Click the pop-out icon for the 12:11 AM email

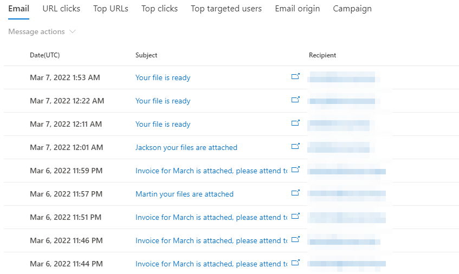pyautogui.click(x=295, y=123)
